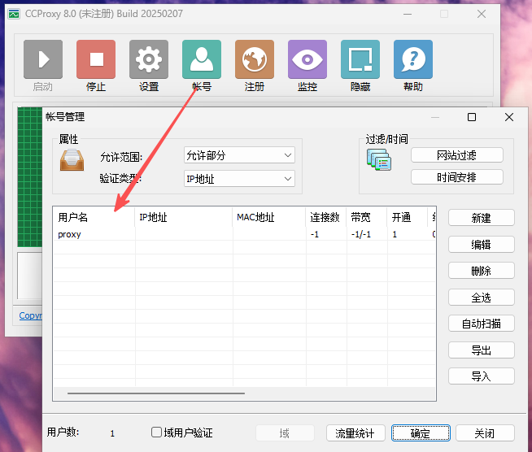Click the 全选 button
This screenshot has height=452, width=532.
pyautogui.click(x=481, y=298)
